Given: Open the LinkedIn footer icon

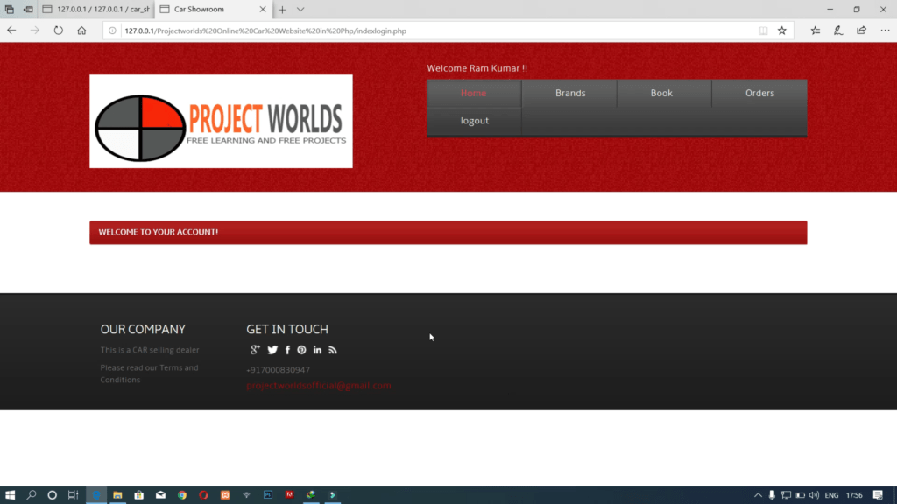Looking at the screenshot, I should pos(317,349).
